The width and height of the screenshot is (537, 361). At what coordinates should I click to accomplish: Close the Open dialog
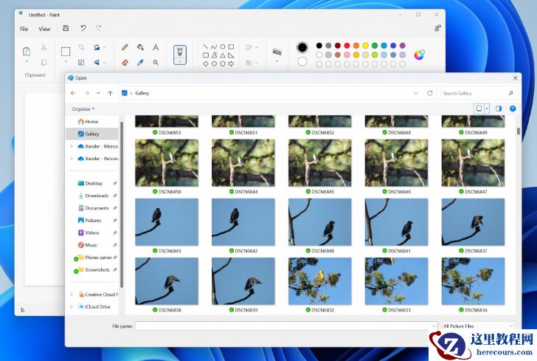click(515, 78)
